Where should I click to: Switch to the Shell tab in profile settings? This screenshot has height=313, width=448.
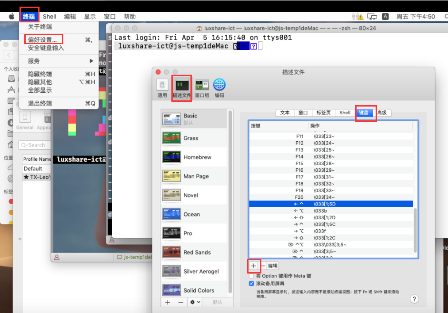coord(345,113)
